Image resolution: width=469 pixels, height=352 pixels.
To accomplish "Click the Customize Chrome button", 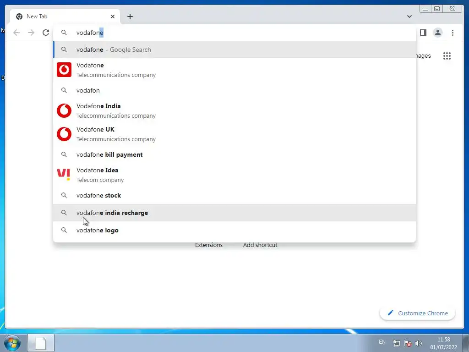I will [x=418, y=313].
